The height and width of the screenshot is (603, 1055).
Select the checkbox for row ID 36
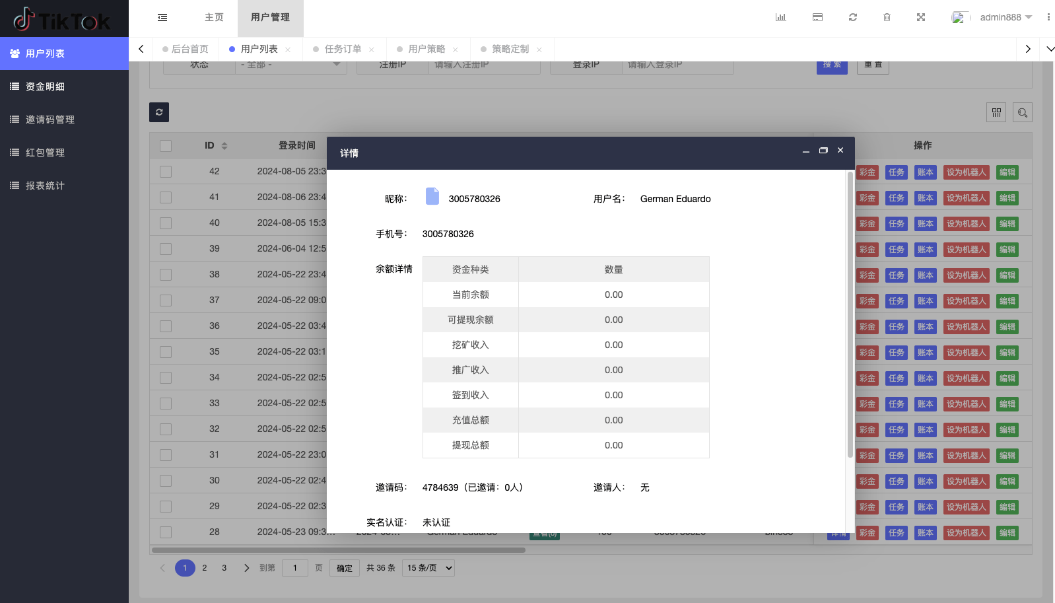pos(166,326)
